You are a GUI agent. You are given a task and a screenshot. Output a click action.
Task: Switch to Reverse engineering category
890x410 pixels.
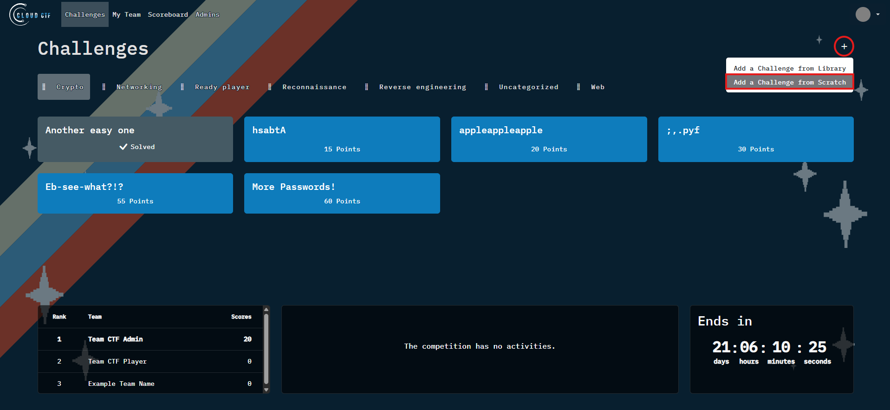pyautogui.click(x=422, y=87)
